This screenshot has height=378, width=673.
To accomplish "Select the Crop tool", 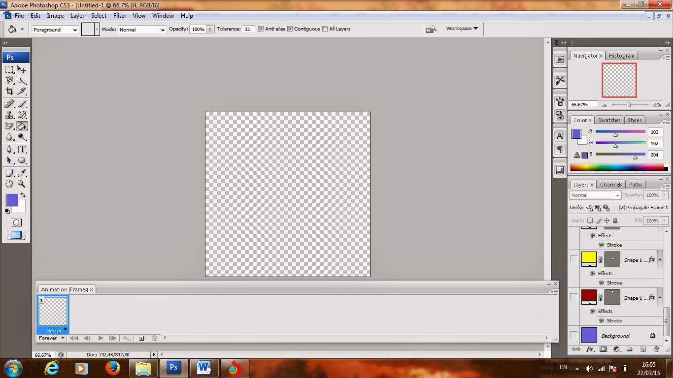I will pyautogui.click(x=9, y=91).
